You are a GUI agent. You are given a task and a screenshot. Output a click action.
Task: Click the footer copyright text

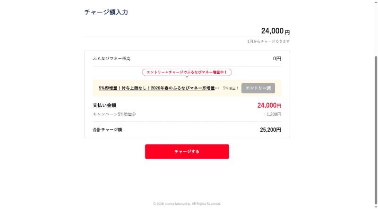tap(187, 204)
